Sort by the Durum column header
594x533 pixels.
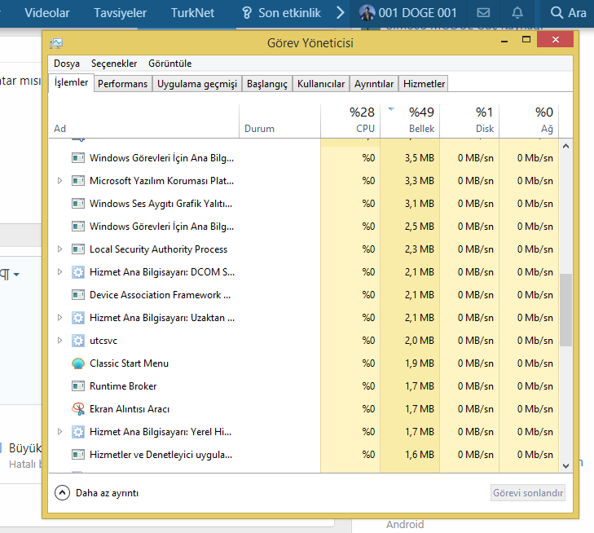(x=280, y=121)
